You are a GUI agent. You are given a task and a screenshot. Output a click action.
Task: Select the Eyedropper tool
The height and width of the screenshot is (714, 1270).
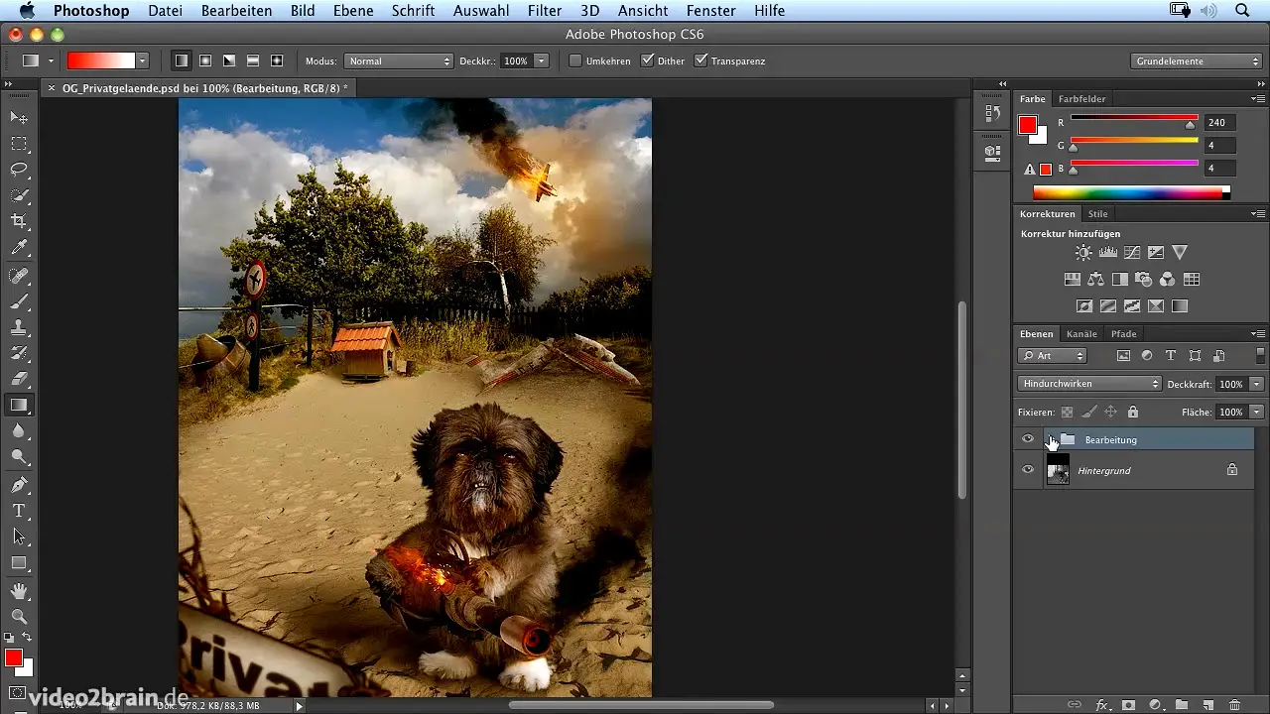point(19,248)
